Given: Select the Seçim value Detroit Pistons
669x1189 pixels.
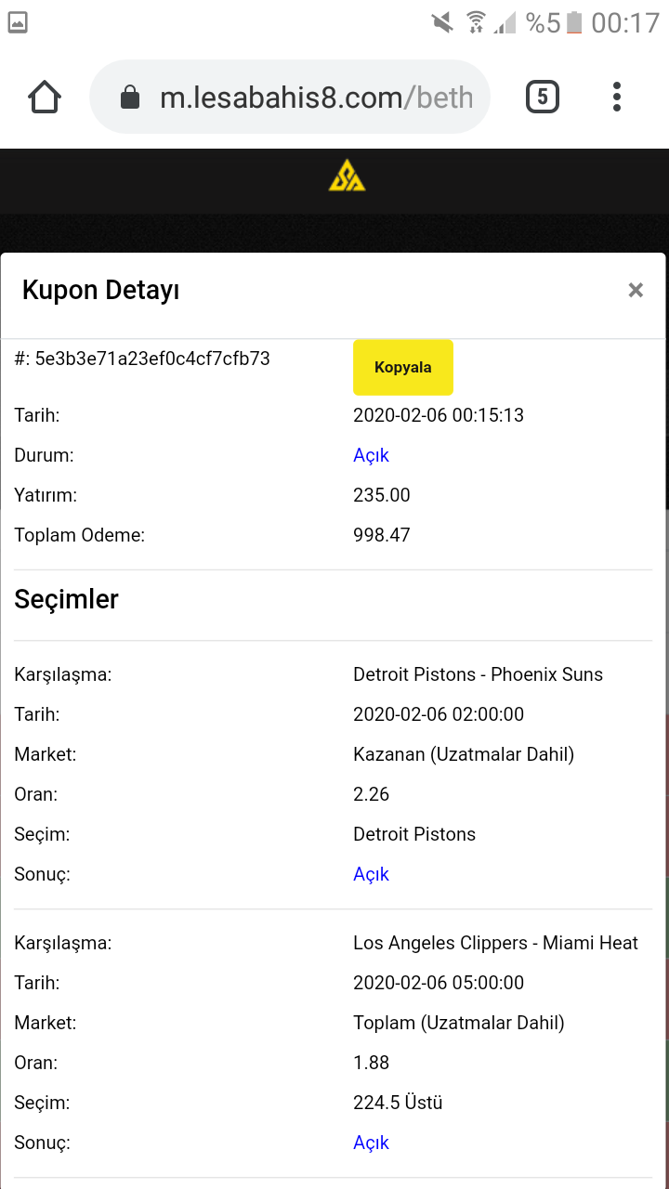Looking at the screenshot, I should coord(414,834).
